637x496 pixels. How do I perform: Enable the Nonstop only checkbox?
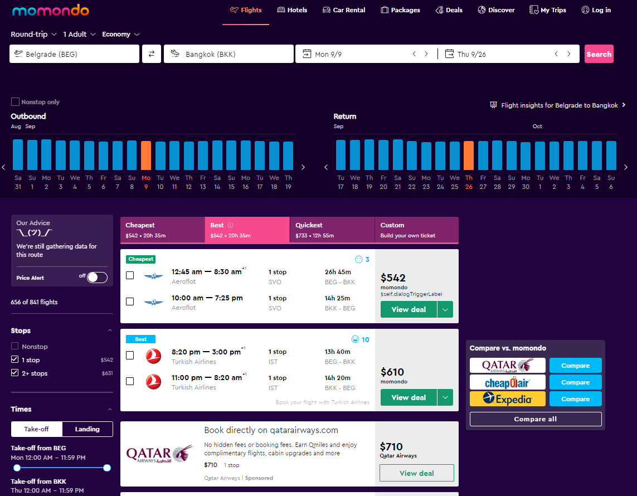(x=15, y=101)
